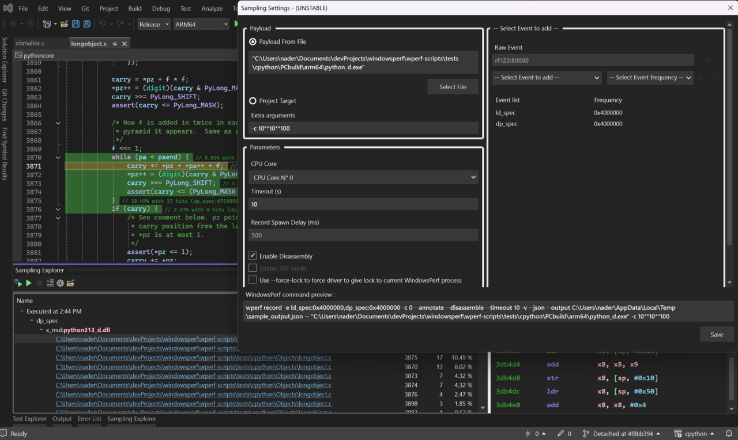Open a sample file via Sampling Explorer folder icon
Image resolution: width=738 pixels, height=440 pixels.
(70, 283)
